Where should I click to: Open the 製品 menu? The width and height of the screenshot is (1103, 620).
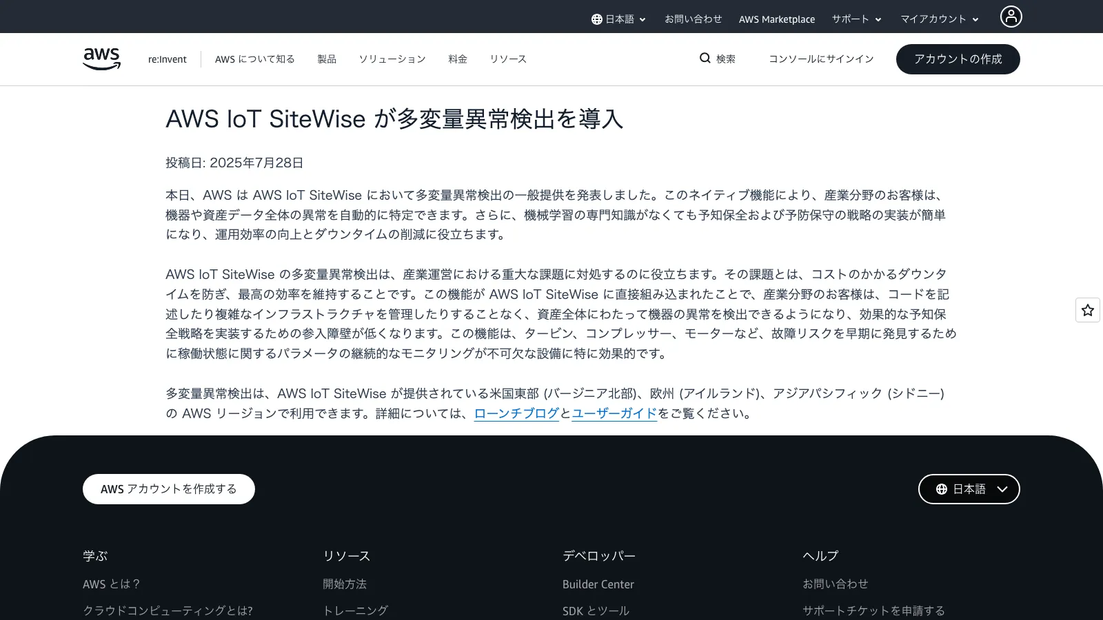click(x=327, y=59)
